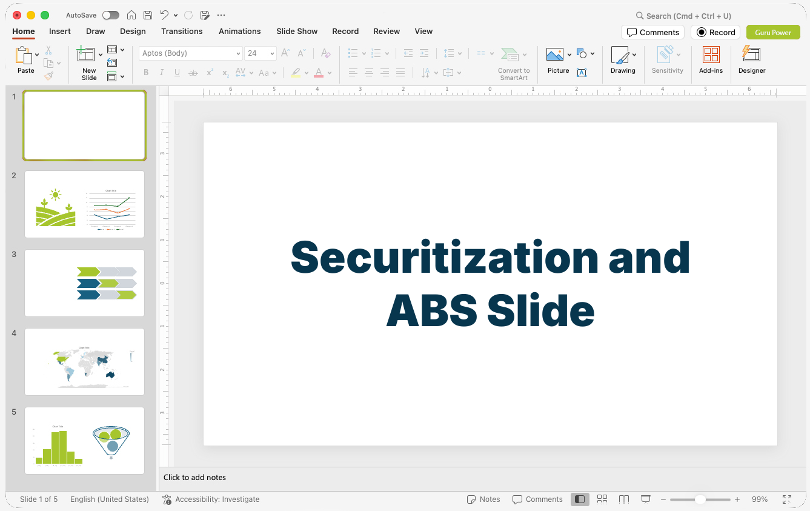
Task: Click the Record button at top right
Action: pyautogui.click(x=715, y=32)
